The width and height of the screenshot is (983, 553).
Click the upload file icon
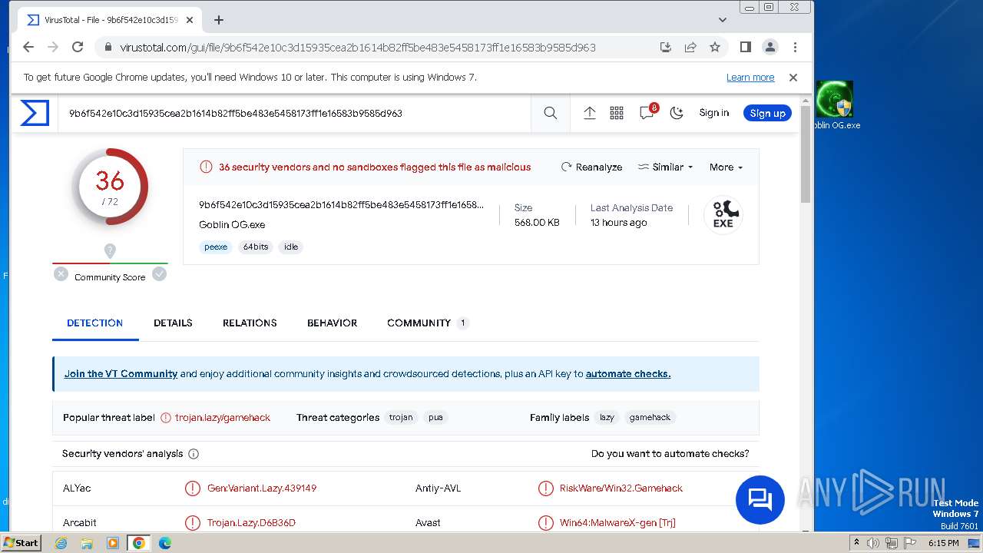(x=590, y=113)
